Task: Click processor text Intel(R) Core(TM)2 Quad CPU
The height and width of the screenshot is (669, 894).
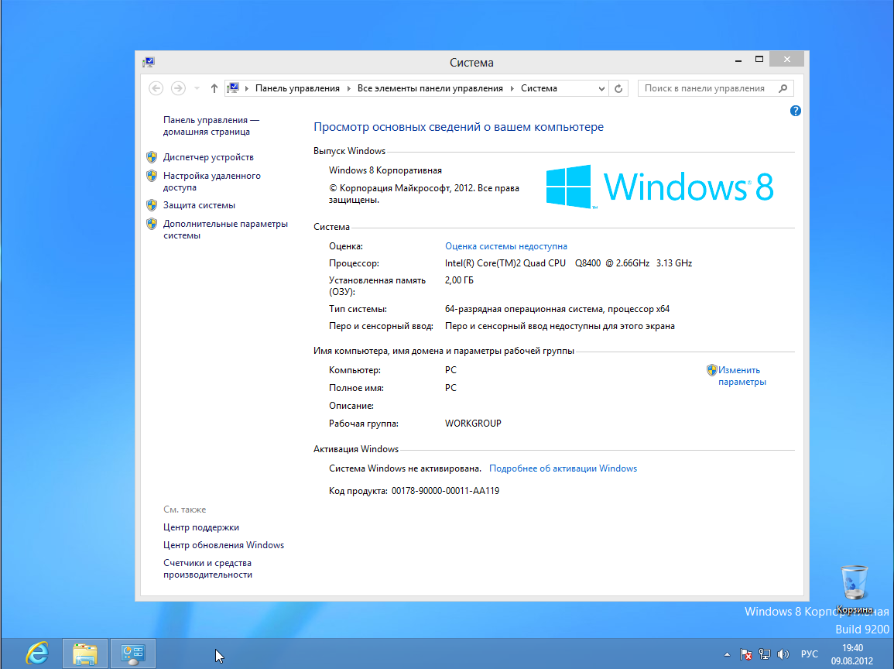Action: [568, 263]
